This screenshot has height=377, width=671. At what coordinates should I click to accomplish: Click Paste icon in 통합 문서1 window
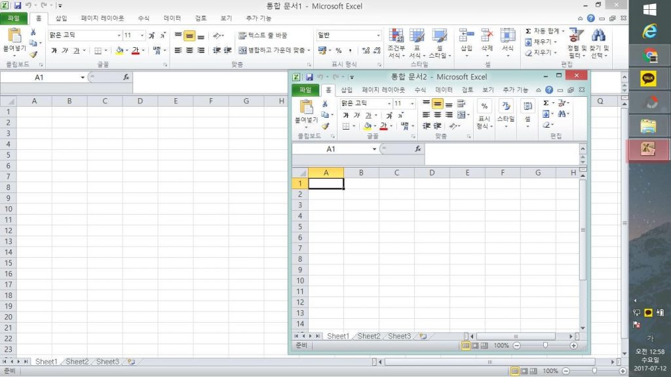click(x=14, y=36)
